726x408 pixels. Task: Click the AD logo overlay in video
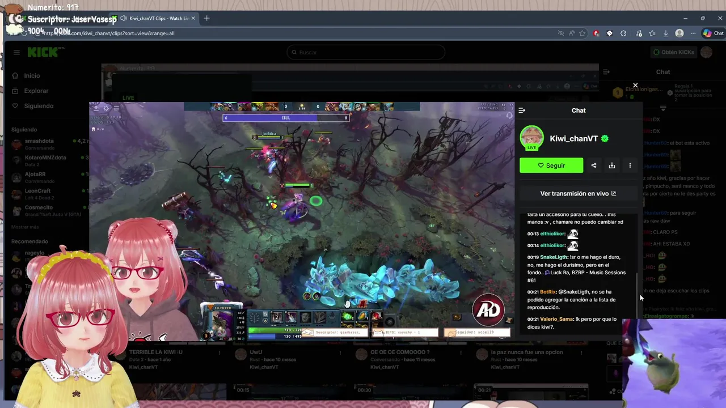(488, 309)
